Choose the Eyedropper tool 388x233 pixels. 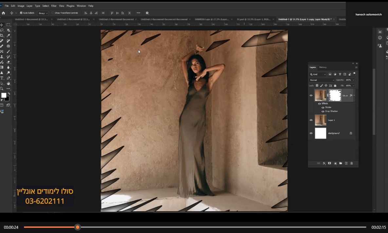[x=9, y=35]
